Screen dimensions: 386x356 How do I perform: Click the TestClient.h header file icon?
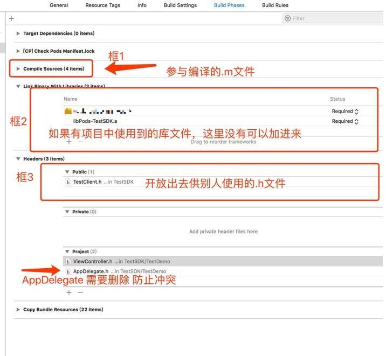coord(68,182)
